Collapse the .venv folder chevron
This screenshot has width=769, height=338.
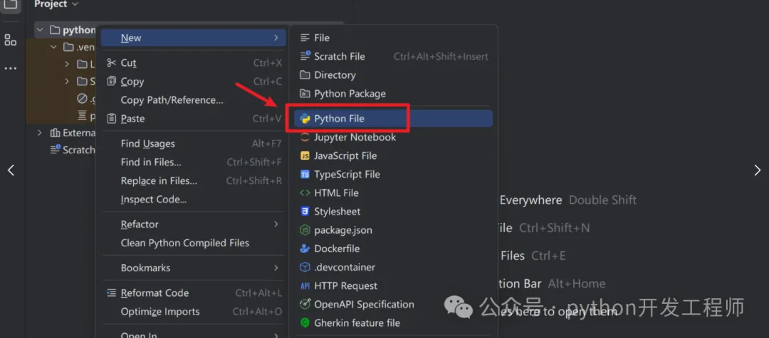click(54, 47)
